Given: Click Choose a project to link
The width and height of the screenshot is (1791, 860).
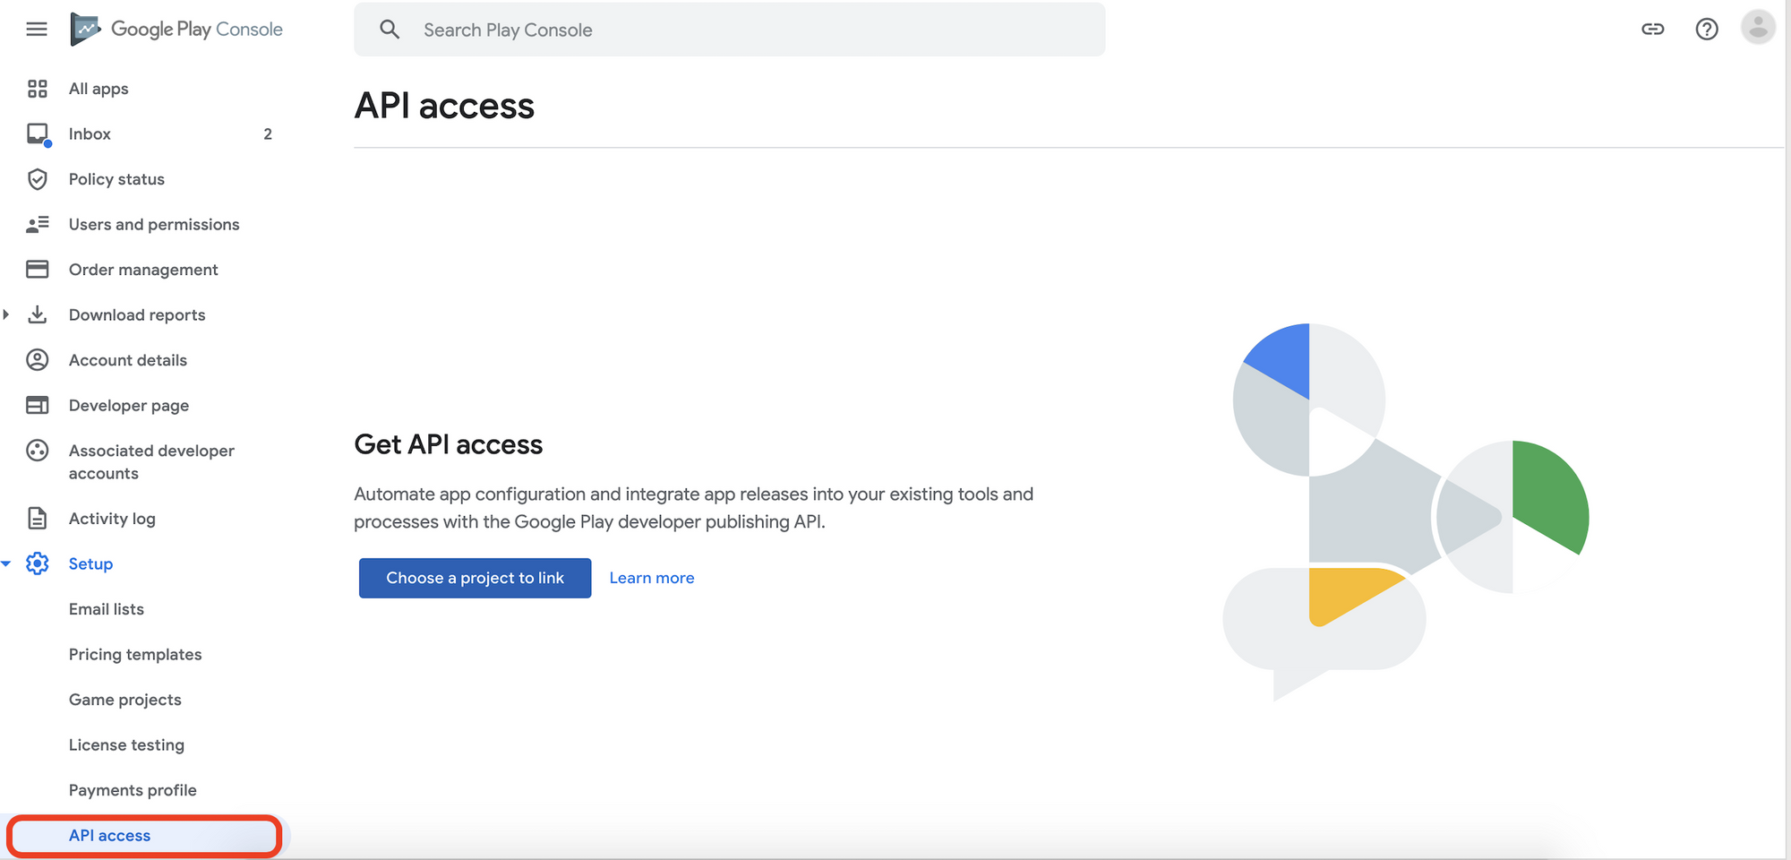Looking at the screenshot, I should (x=475, y=578).
